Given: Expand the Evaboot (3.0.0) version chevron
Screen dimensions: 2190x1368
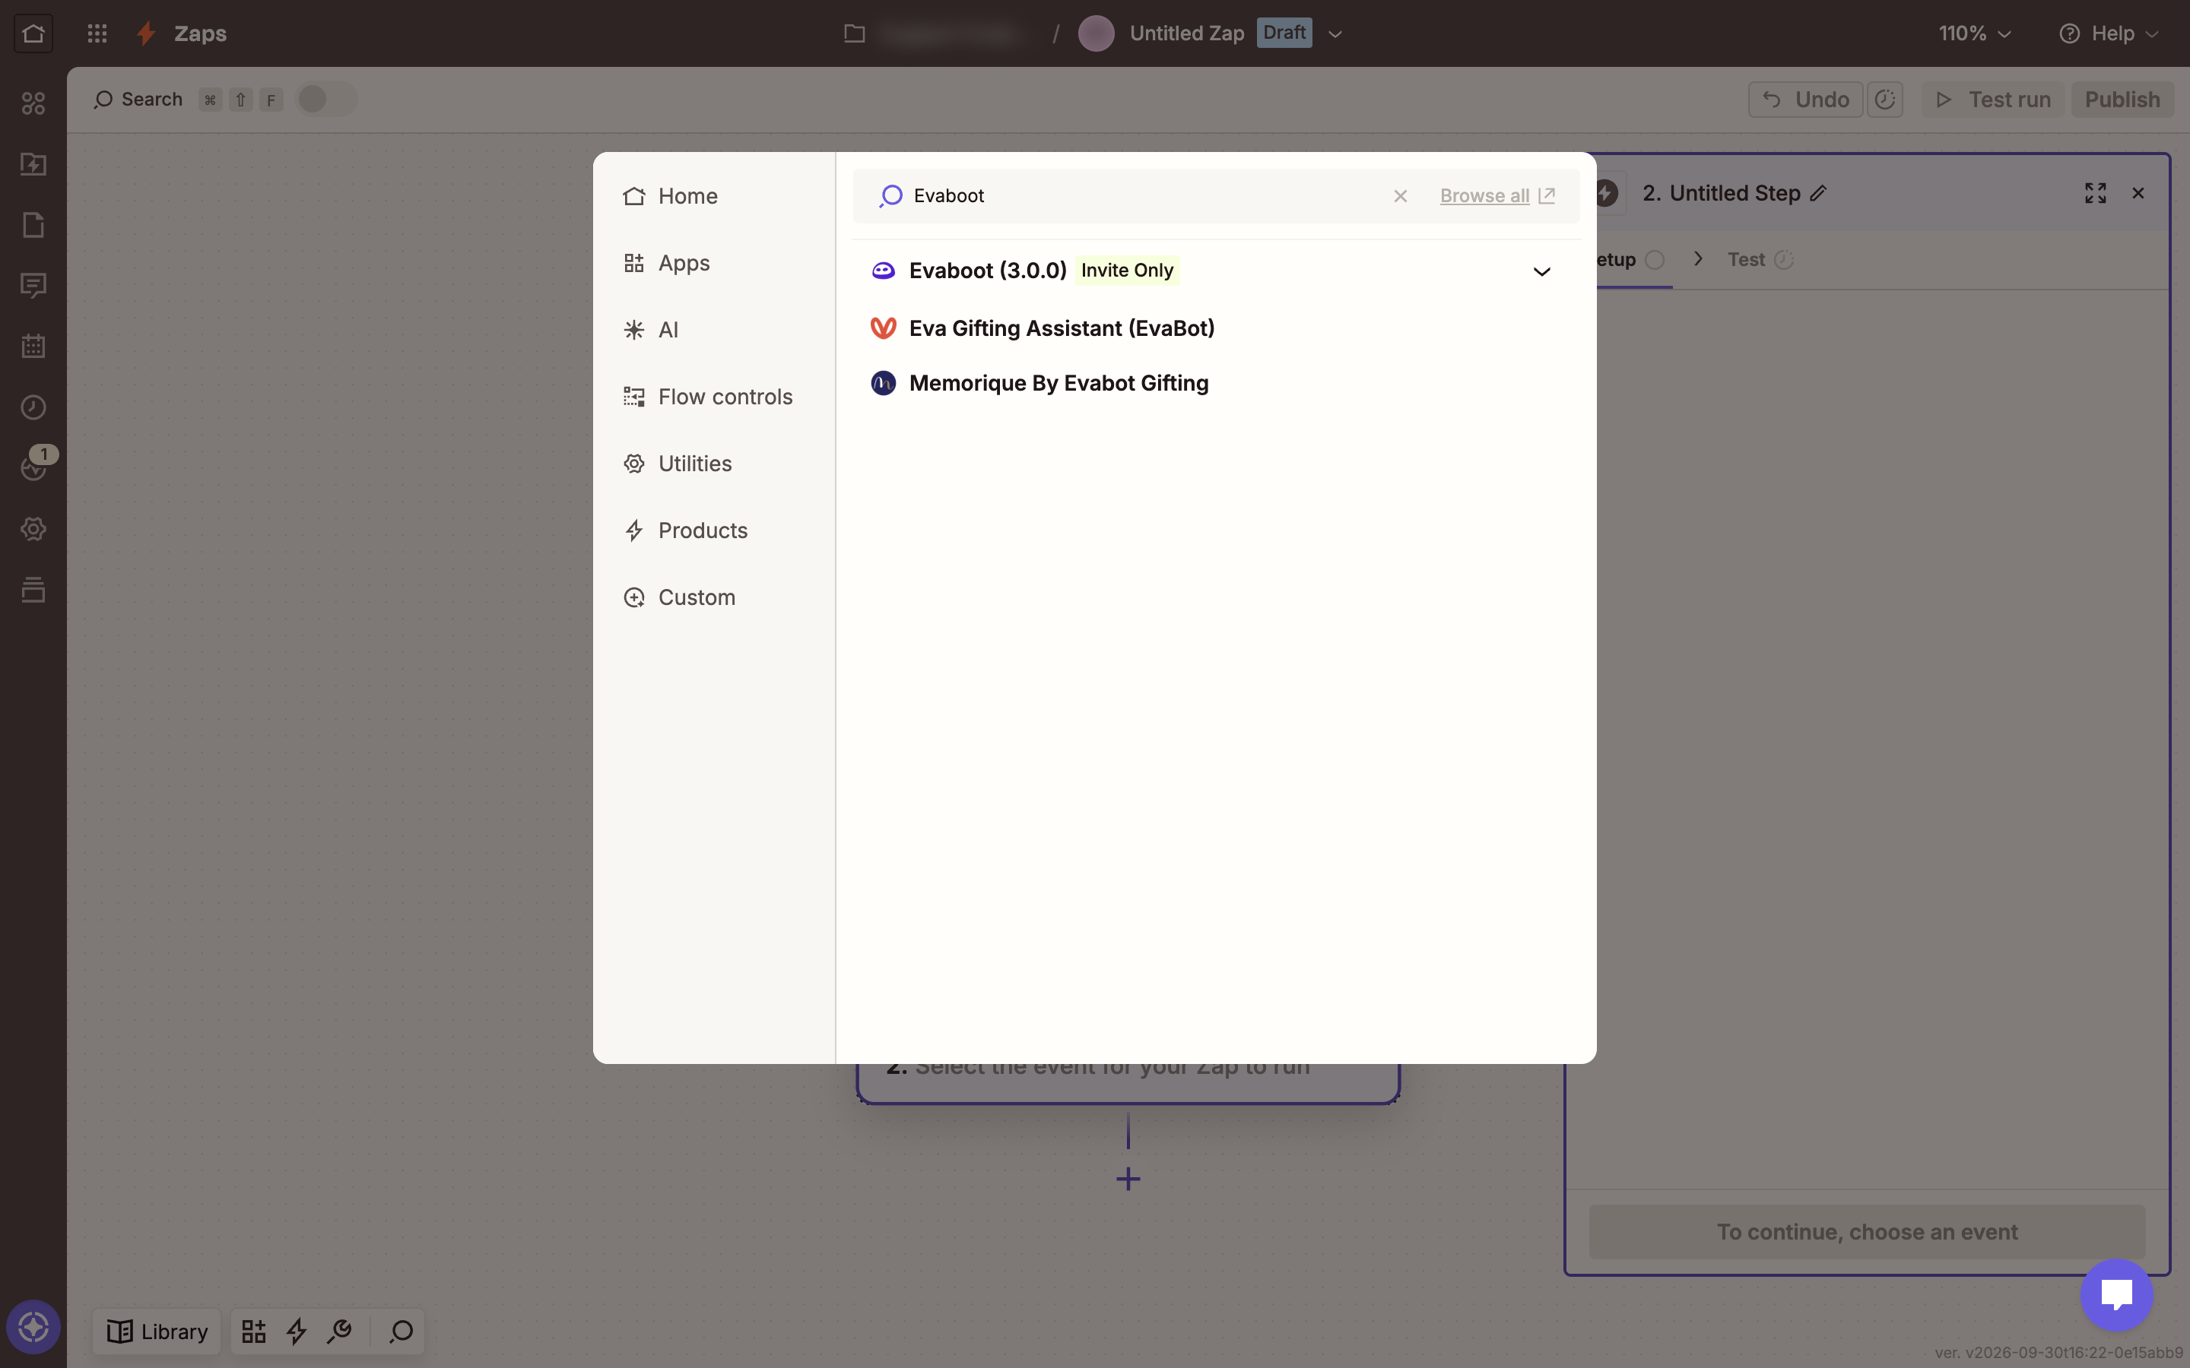Looking at the screenshot, I should click(x=1541, y=271).
